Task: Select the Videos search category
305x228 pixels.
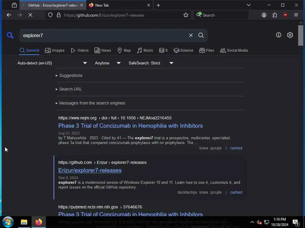Action: tap(80, 50)
